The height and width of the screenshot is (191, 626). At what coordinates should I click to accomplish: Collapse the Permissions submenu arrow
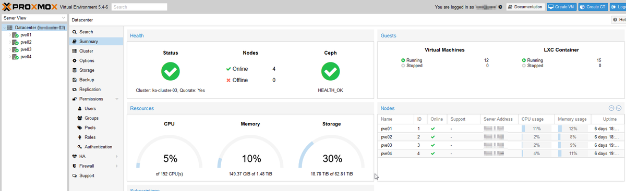coord(117,99)
